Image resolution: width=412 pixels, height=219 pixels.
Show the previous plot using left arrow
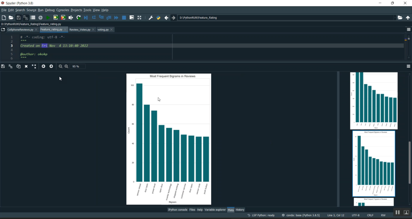pos(43,67)
